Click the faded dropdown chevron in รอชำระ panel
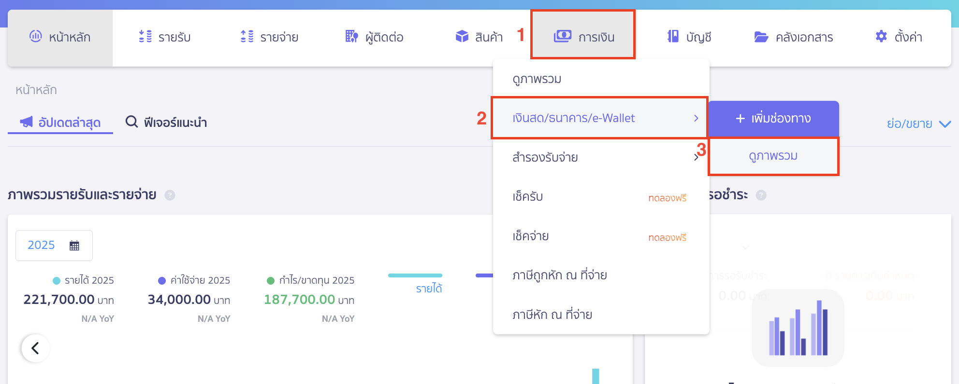This screenshot has width=959, height=384. 745,247
